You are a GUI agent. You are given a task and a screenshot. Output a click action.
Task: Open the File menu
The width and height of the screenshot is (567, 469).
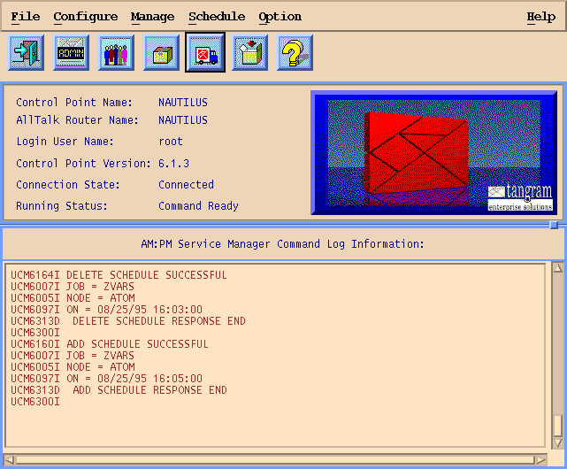click(26, 17)
